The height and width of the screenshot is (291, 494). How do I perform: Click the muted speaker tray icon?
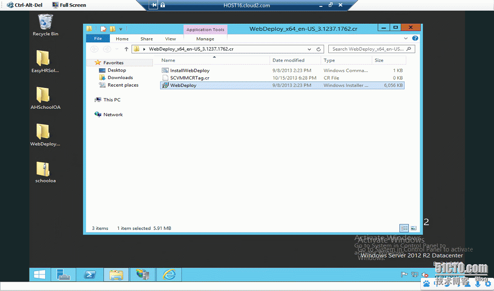coord(425,275)
